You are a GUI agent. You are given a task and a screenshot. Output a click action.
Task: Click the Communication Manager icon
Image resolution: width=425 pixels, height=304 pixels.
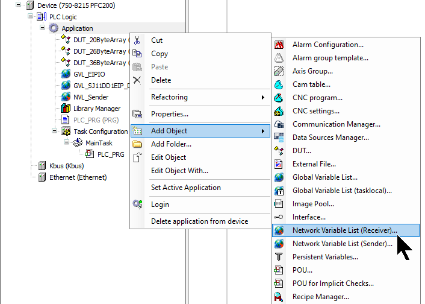pyautogui.click(x=279, y=124)
